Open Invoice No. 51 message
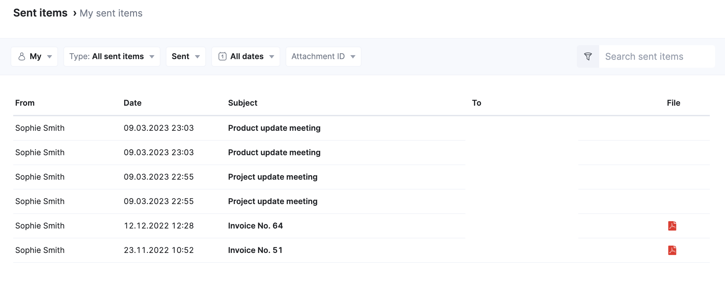Screen dimensions: 725x282 (255, 250)
